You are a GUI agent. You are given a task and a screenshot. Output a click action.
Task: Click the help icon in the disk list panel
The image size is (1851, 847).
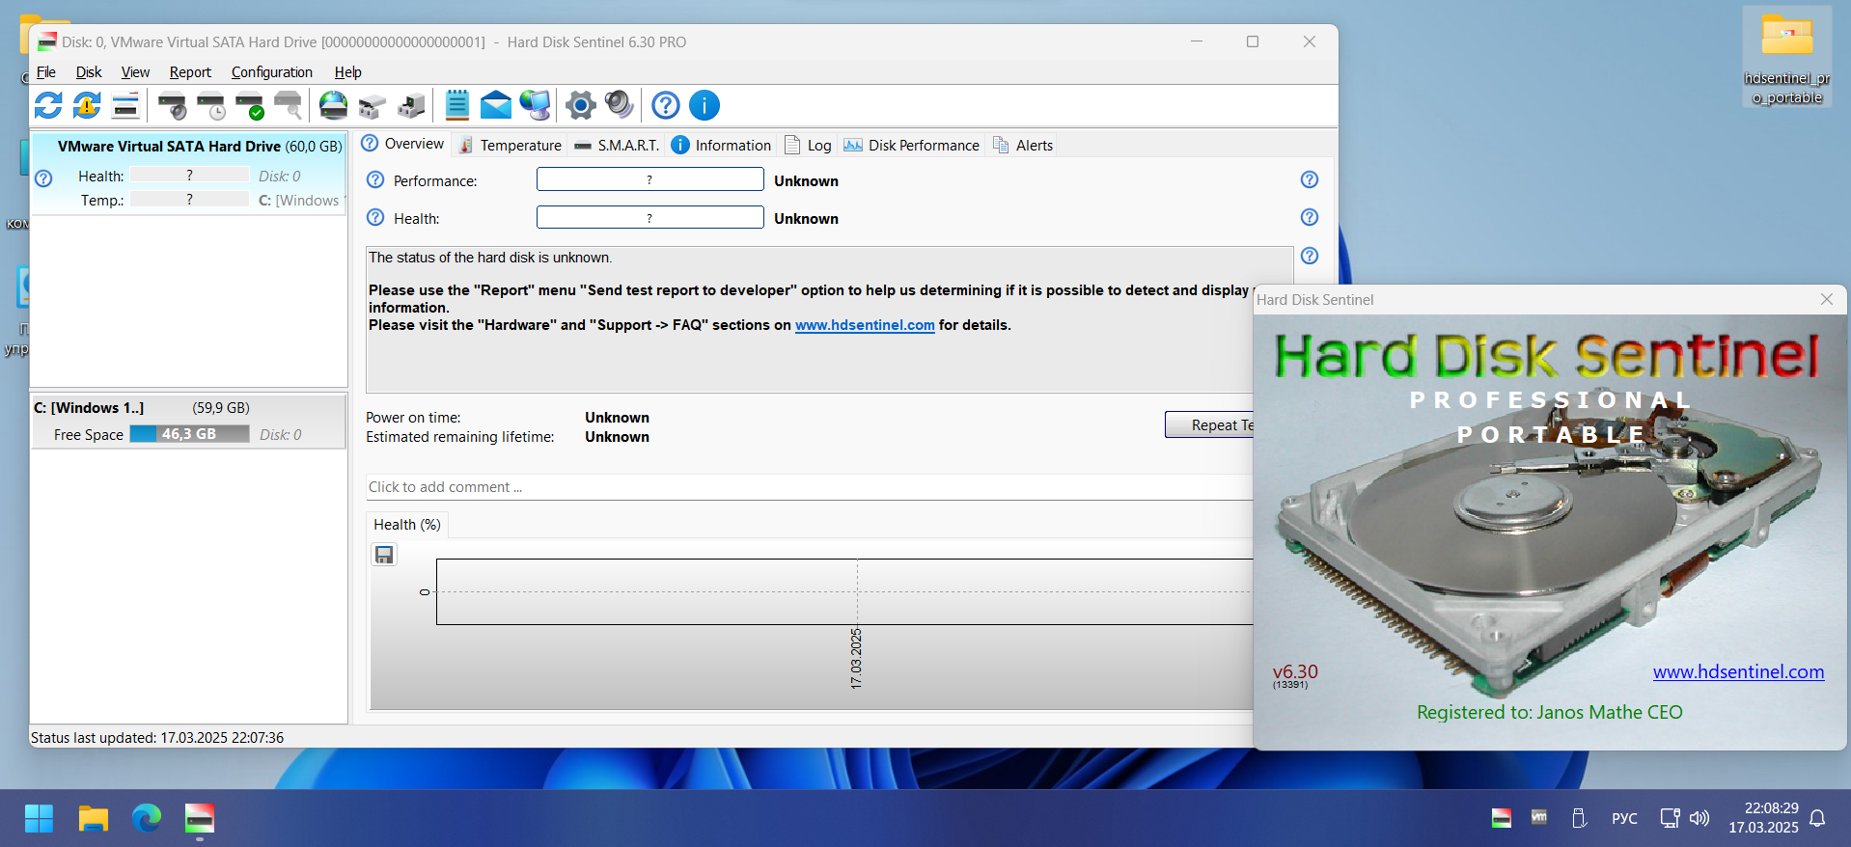pos(43,178)
